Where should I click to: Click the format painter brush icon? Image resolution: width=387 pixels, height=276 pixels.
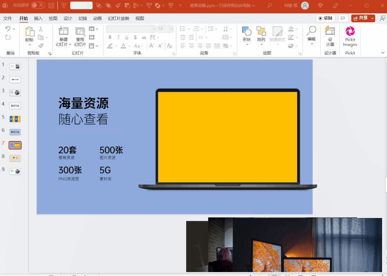click(40, 45)
